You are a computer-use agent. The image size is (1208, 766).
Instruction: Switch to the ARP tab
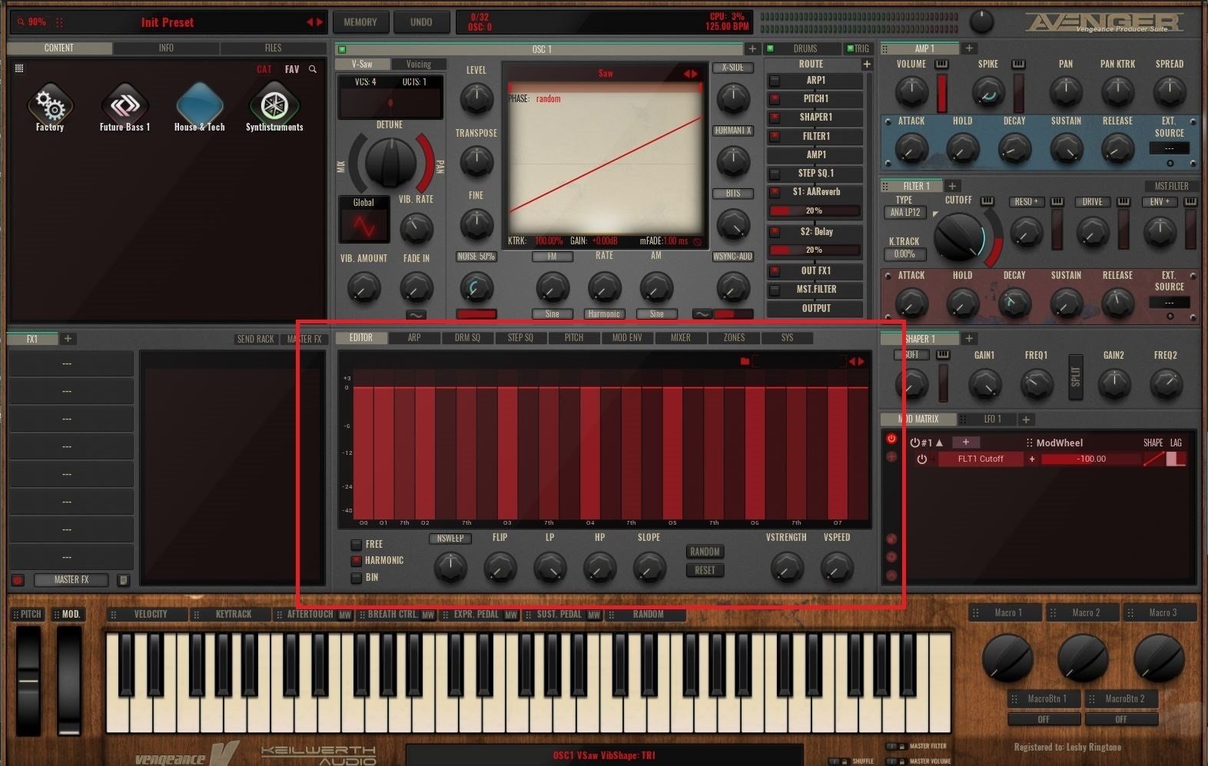(414, 338)
